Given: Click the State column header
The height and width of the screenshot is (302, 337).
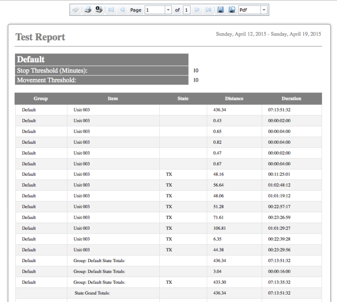Looking at the screenshot, I should tap(183, 99).
